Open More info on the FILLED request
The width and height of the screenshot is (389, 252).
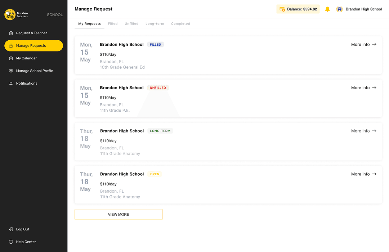[x=363, y=44]
